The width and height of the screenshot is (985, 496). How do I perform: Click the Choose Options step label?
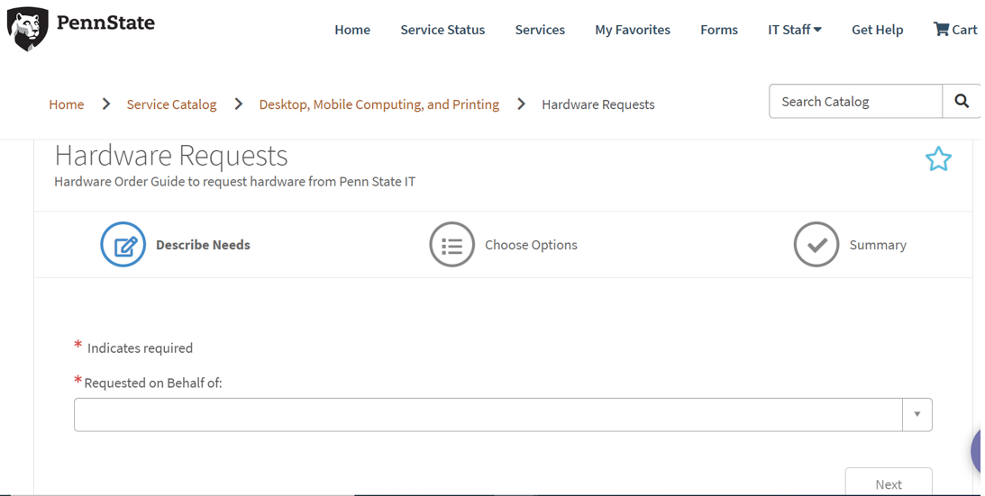[531, 245]
